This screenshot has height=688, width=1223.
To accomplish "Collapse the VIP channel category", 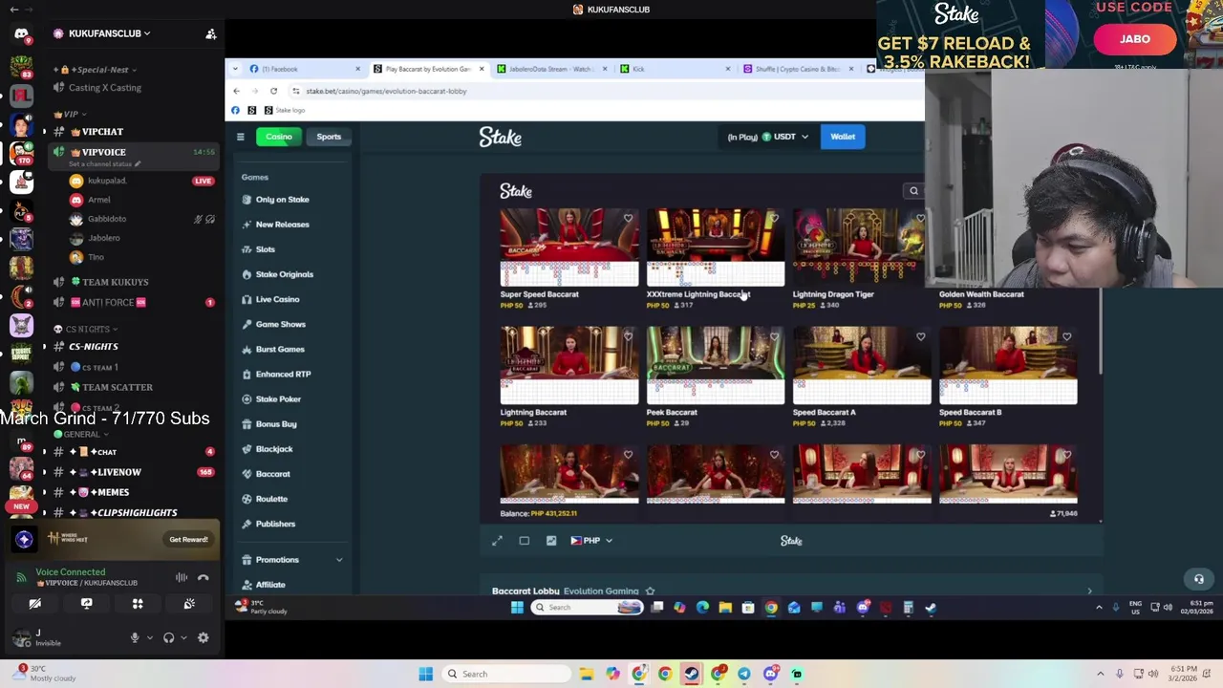I will point(71,114).
